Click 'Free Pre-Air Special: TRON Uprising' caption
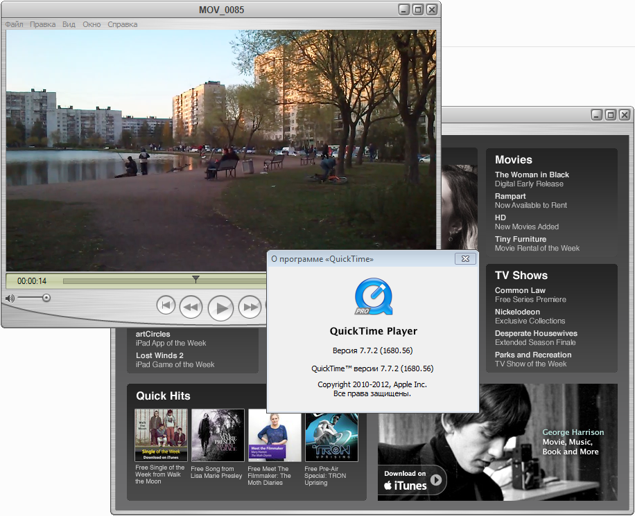Image resolution: width=635 pixels, height=516 pixels. (325, 476)
